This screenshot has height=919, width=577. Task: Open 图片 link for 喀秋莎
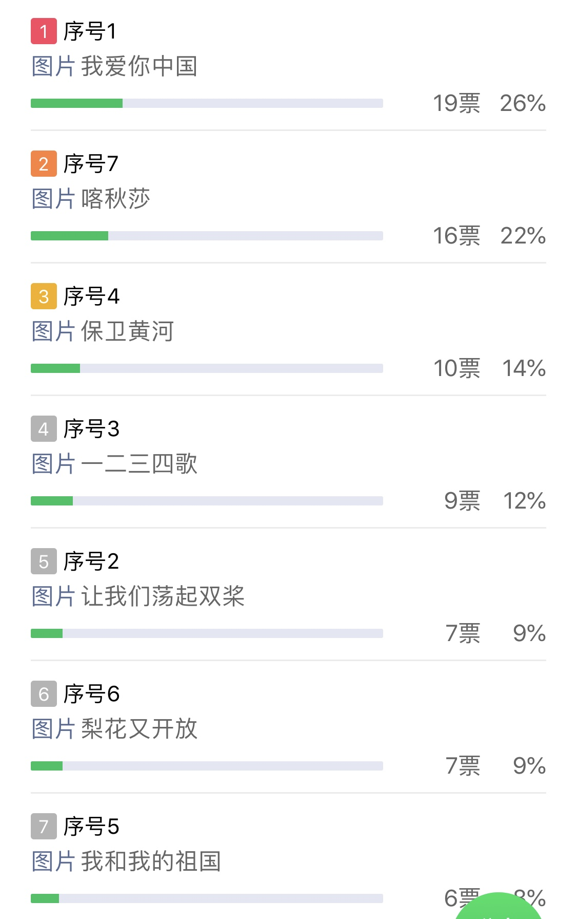tap(53, 199)
